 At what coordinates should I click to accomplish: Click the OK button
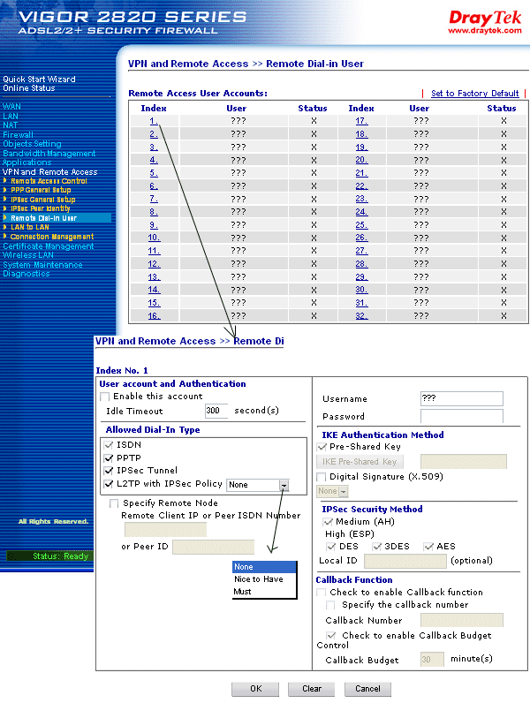point(255,689)
